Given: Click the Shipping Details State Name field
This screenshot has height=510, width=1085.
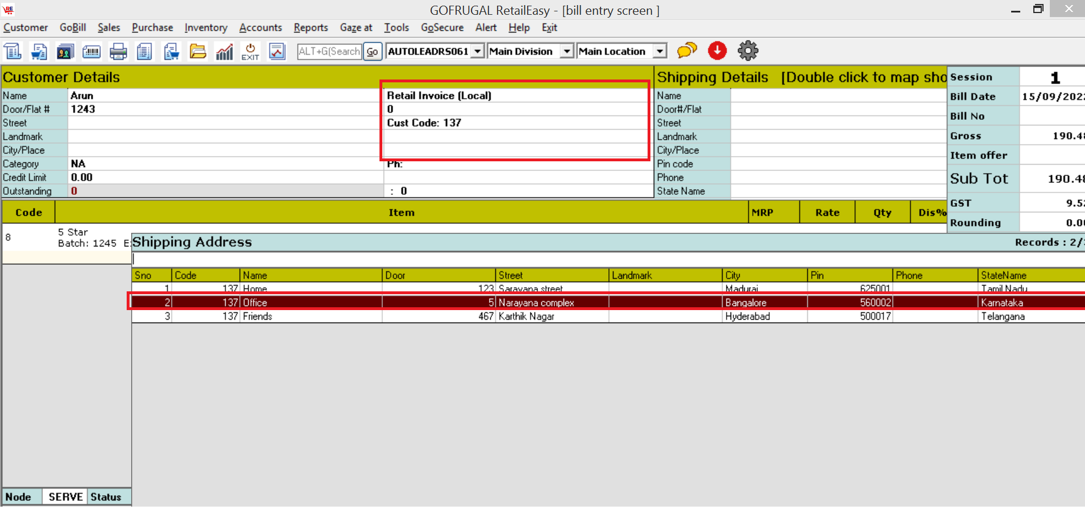Looking at the screenshot, I should (x=838, y=191).
